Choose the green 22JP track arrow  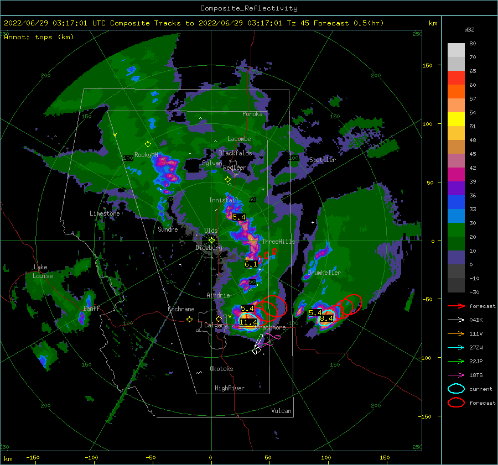(456, 361)
